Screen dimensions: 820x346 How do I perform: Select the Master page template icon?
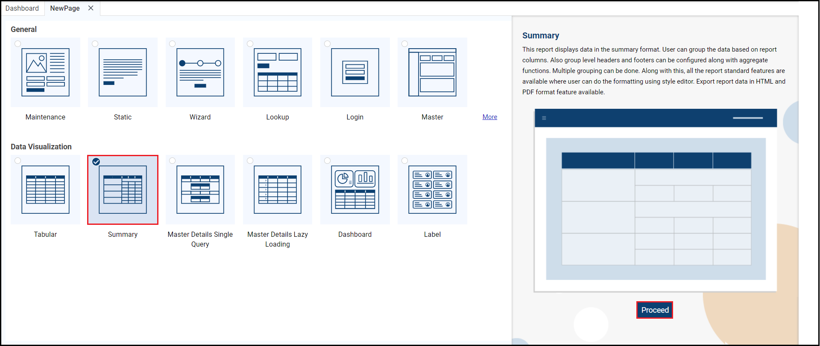pyautogui.click(x=432, y=72)
